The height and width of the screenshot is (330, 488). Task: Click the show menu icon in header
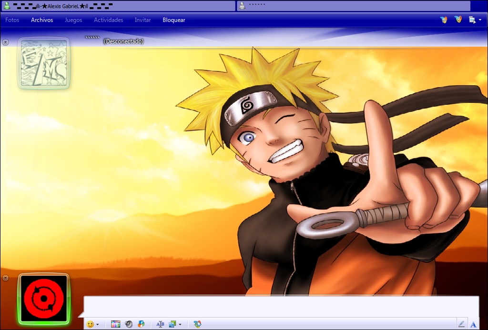point(472,20)
